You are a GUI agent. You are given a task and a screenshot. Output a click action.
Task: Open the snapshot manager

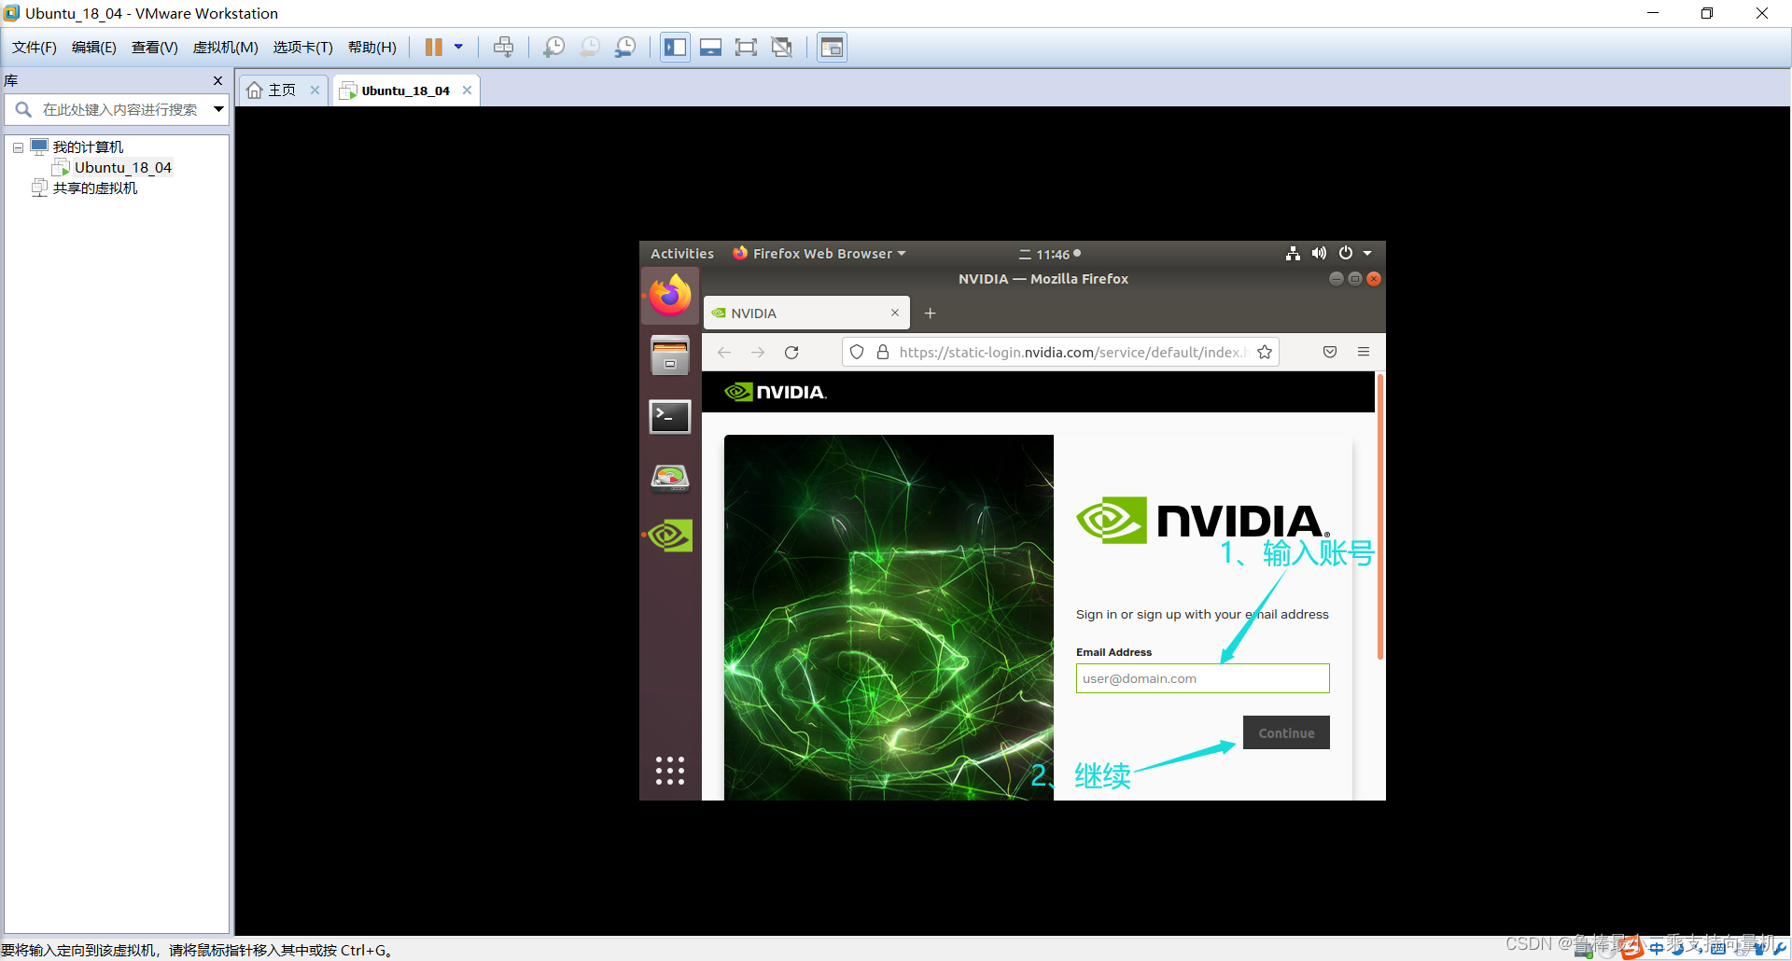coord(625,48)
